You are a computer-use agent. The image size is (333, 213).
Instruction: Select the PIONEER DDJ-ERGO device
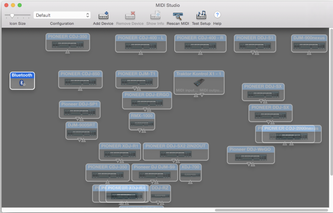[x=147, y=100]
